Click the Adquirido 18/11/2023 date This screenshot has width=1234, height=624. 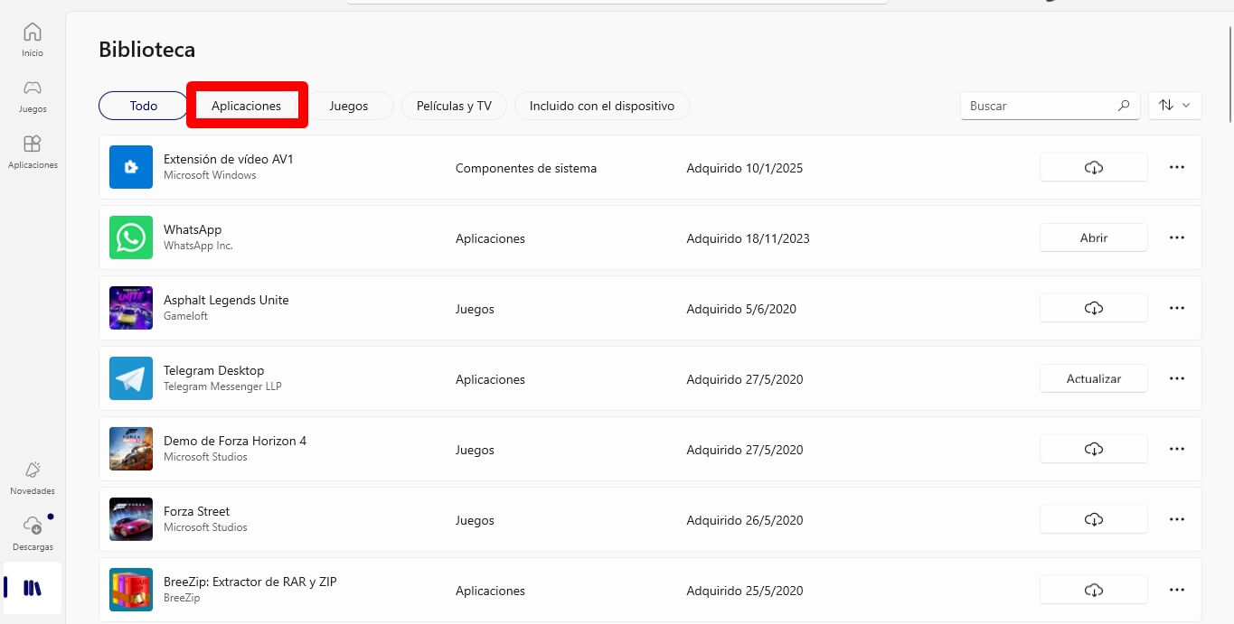(748, 238)
